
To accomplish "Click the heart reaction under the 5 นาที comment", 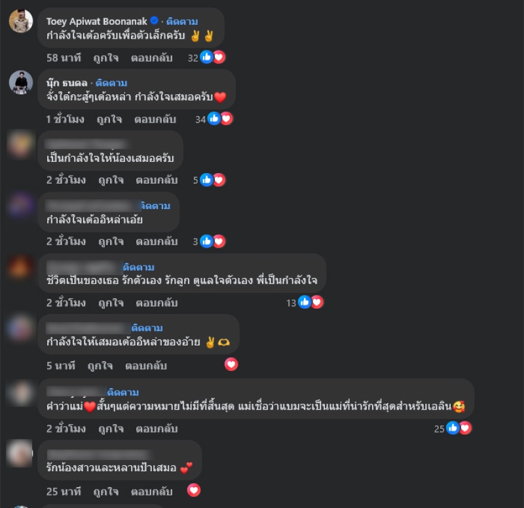I will pos(231,364).
